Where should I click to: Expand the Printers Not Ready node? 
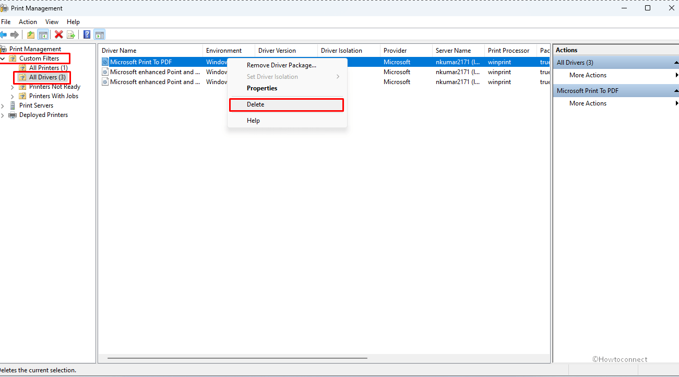(13, 87)
